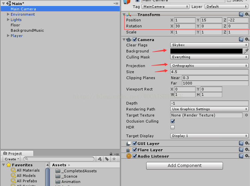The image size is (250, 186).
Task: Open Camera component help book icon
Action: (x=241, y=39)
